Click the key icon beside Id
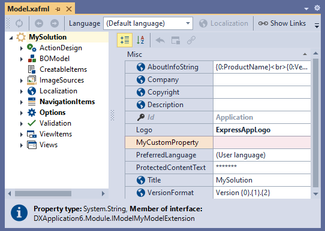This screenshot has width=325, height=231. (141, 117)
